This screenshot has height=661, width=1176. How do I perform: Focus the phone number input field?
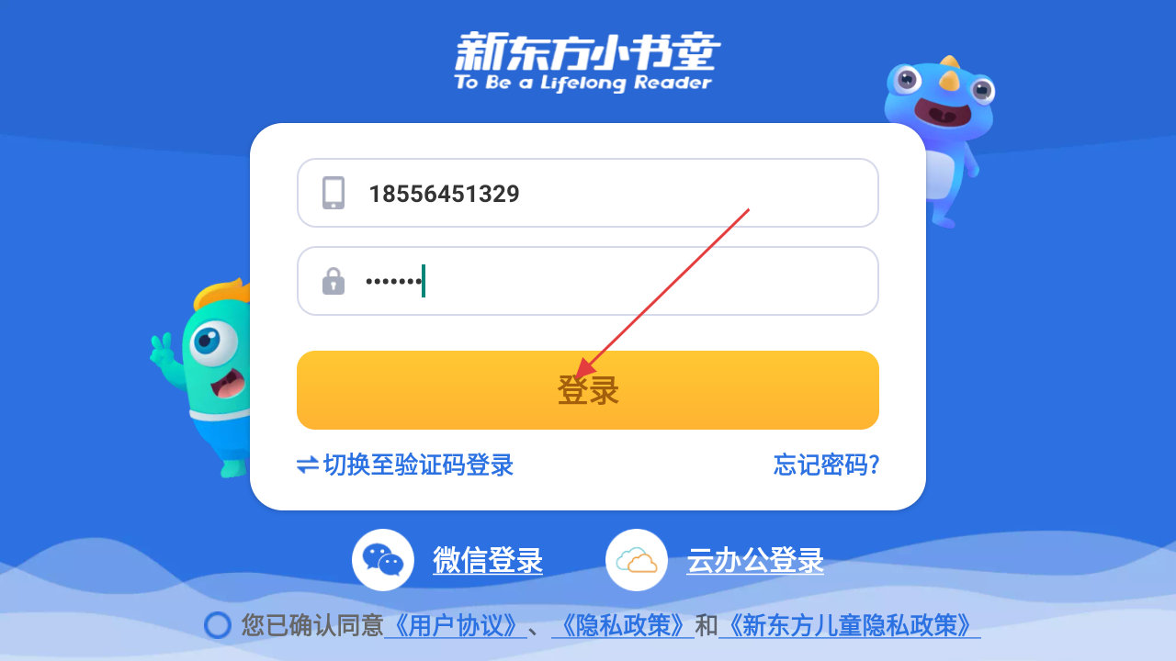(x=588, y=193)
